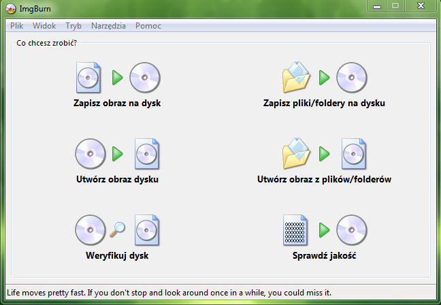Click the Zapisz obraz na dysk label
The height and width of the screenshot is (305, 441).
click(x=117, y=103)
